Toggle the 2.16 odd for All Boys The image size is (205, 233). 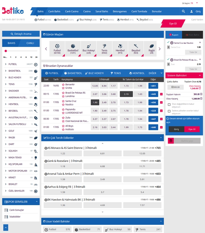(95, 127)
